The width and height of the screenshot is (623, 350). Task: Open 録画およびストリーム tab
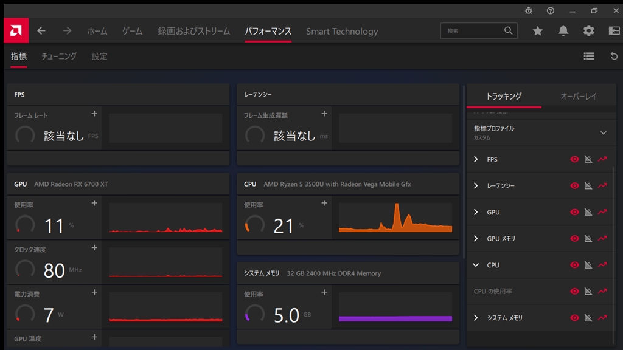tap(194, 32)
